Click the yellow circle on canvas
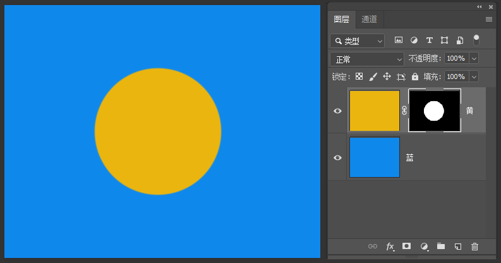The image size is (501, 263). [158, 131]
